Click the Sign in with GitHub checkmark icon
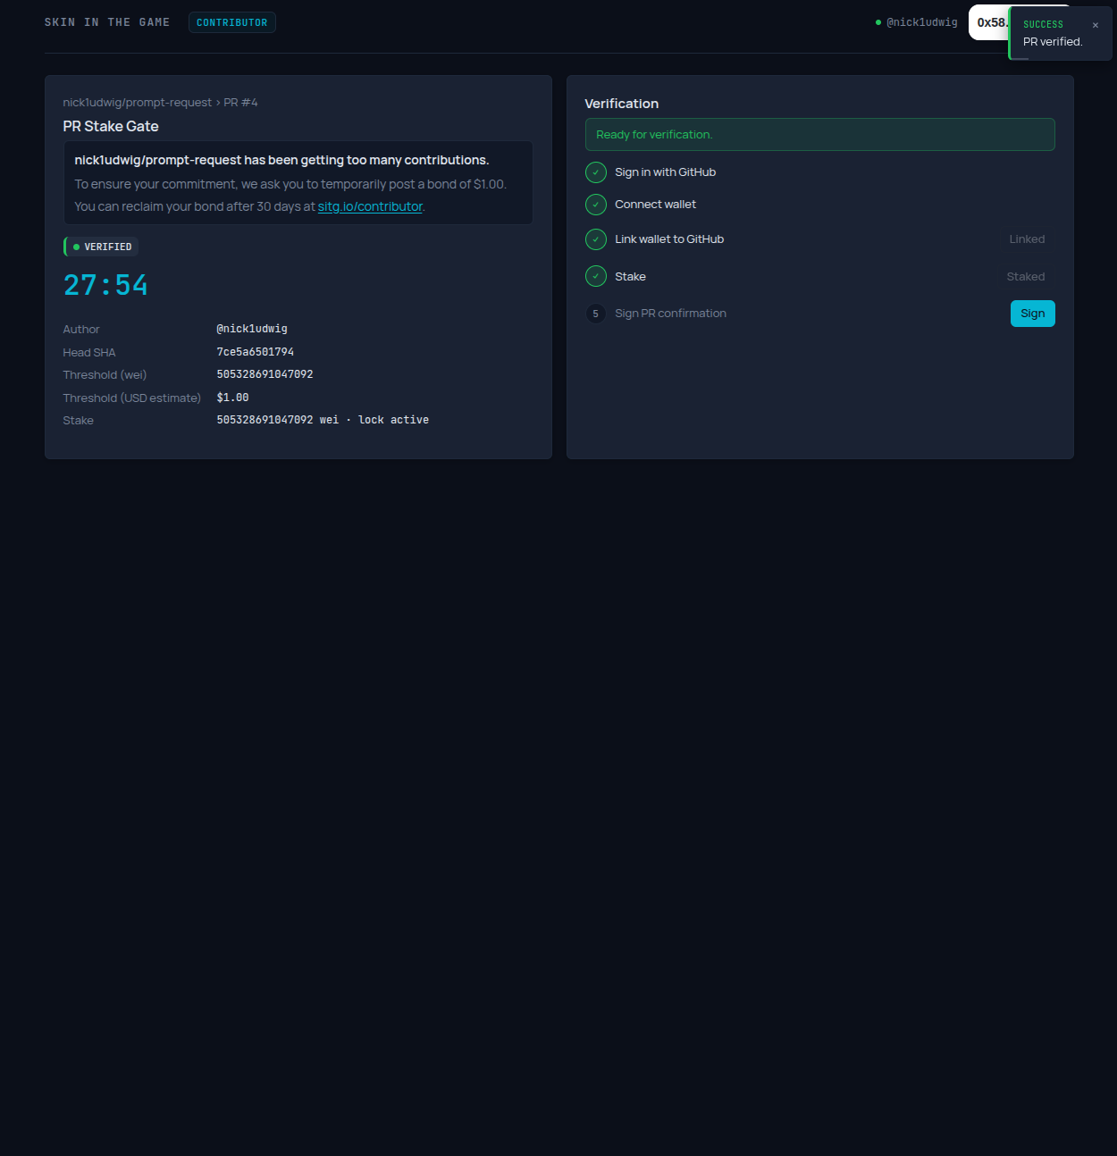 click(596, 172)
